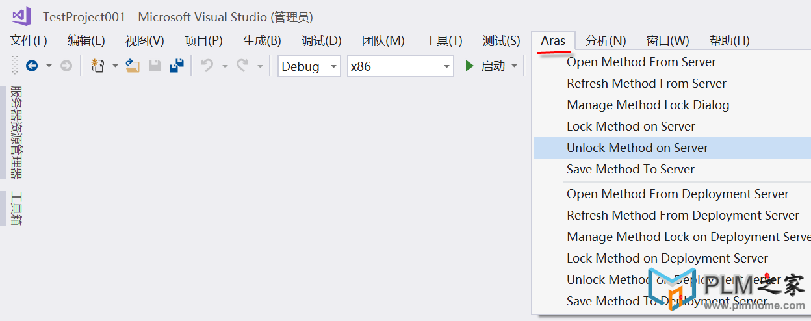This screenshot has width=811, height=321.
Task: Click the Save All icon
Action: pyautogui.click(x=177, y=66)
